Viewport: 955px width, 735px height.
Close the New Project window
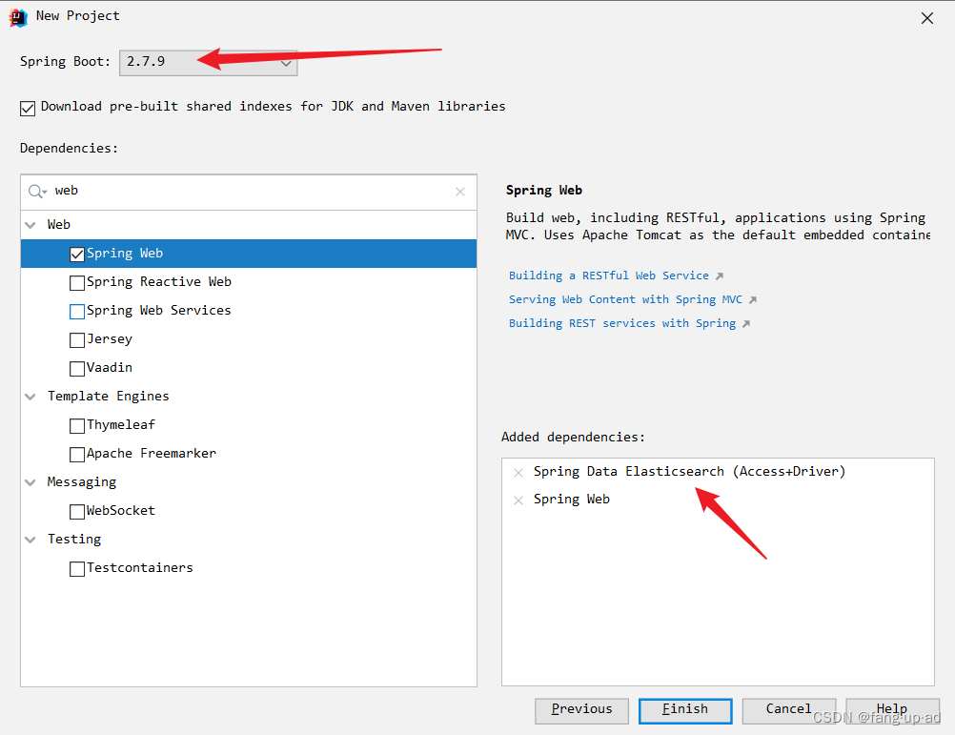(x=927, y=18)
